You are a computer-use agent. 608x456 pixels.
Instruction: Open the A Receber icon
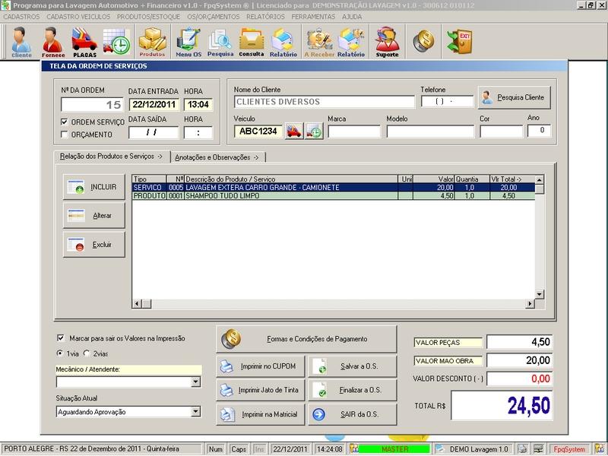coord(320,41)
